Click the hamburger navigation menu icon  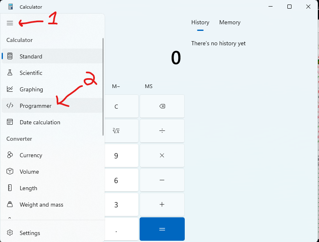click(x=10, y=23)
